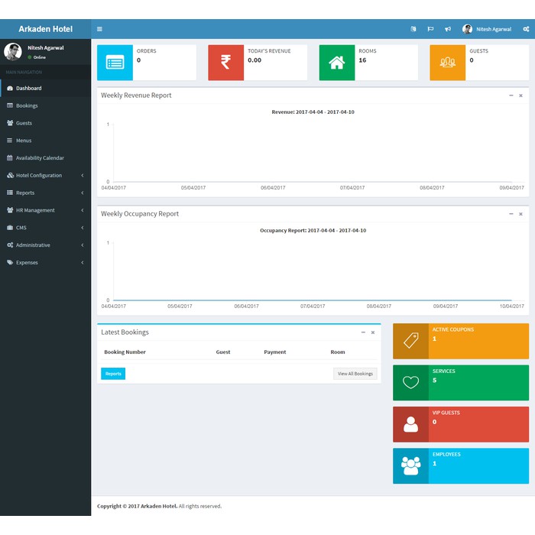Viewport: 535px width, 535px height.
Task: Click the blue Orders icon tile
Action: (x=115, y=63)
